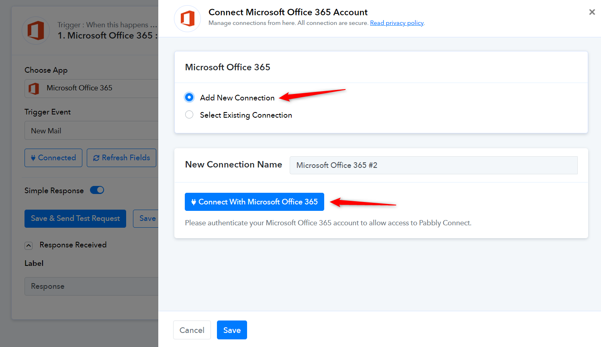
Task: Click the Response label input field
Action: point(92,286)
